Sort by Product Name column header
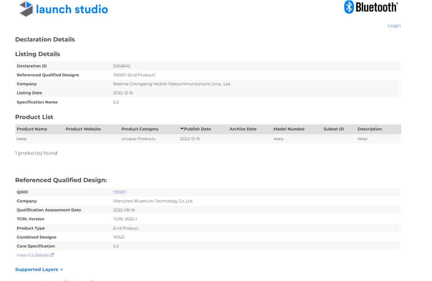The width and height of the screenshot is (432, 281). 32,129
